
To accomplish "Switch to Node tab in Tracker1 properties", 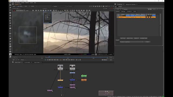I will (x=135, y=11).
